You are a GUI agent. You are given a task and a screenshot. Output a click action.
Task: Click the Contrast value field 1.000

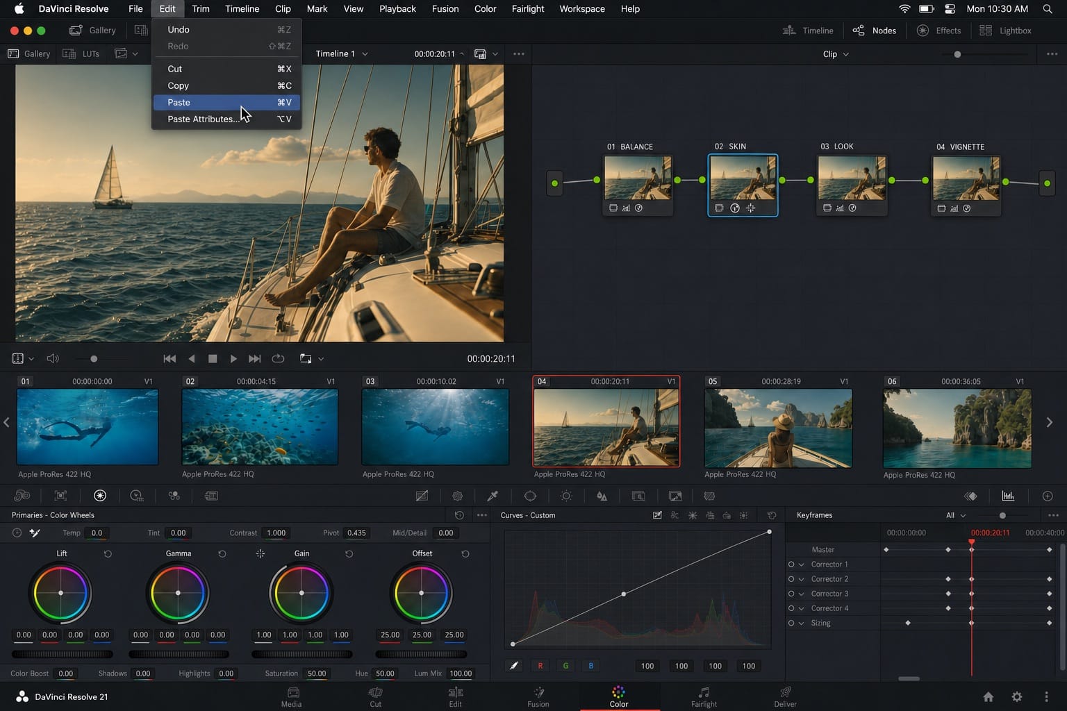[276, 533]
